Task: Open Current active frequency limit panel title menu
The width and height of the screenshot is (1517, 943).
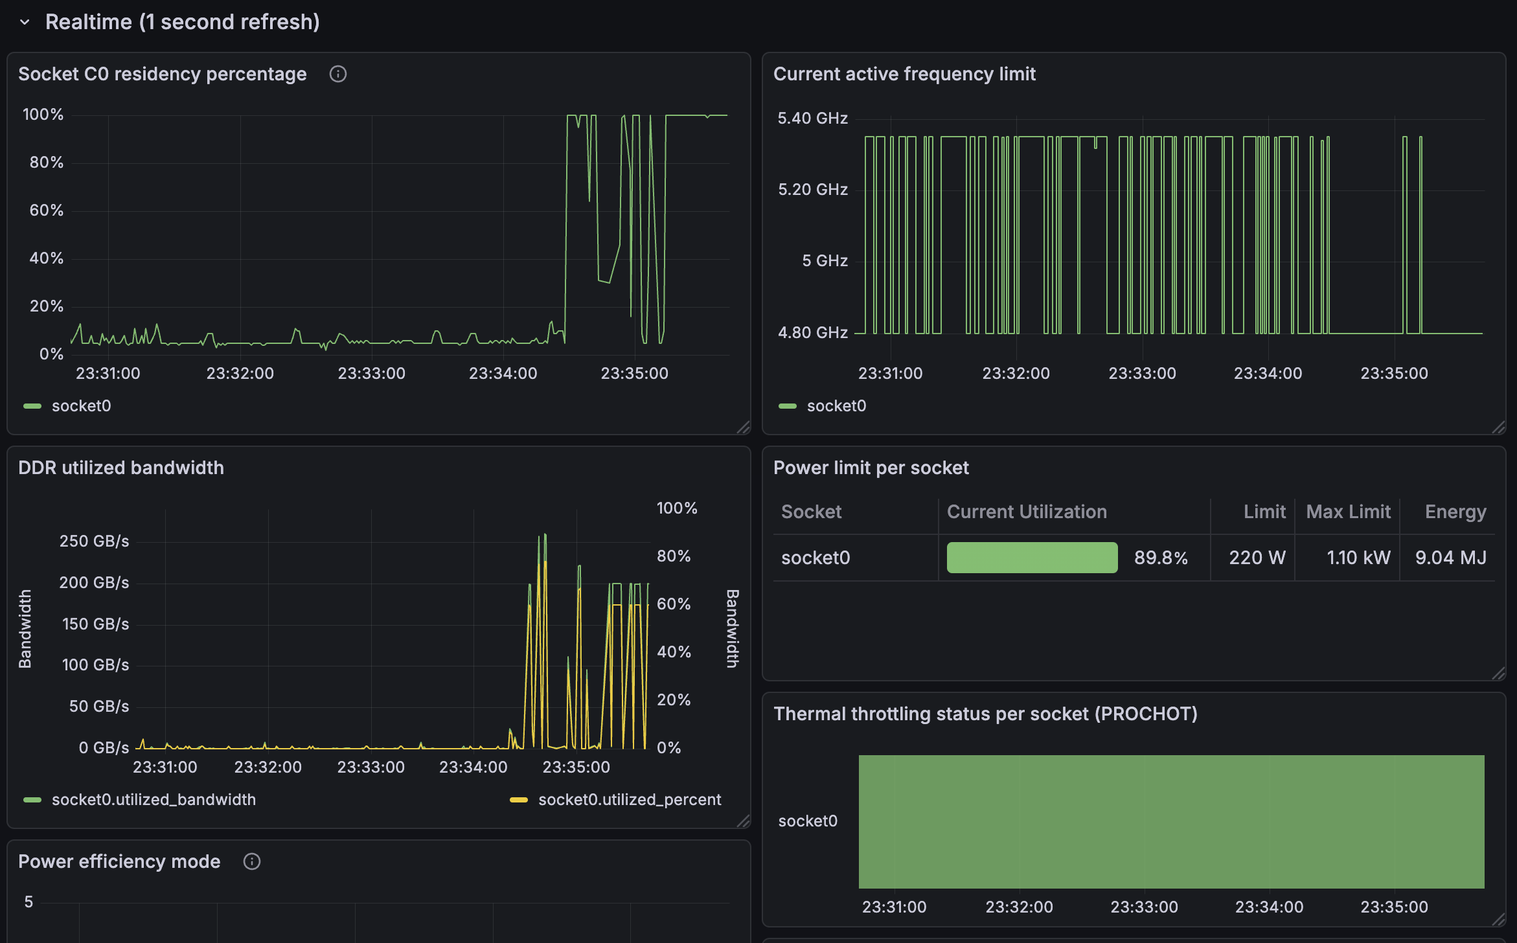Action: point(904,74)
